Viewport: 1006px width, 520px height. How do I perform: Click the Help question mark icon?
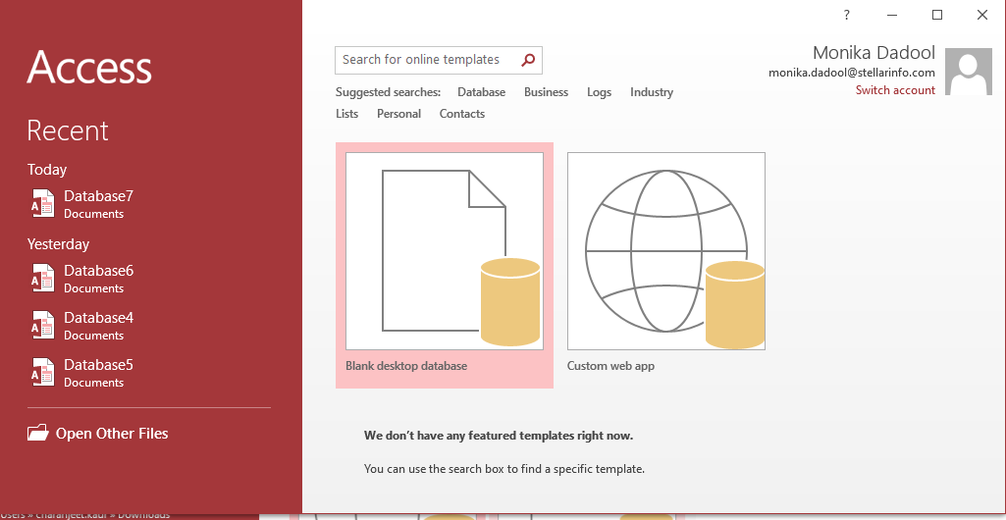(847, 15)
